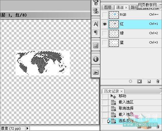
Task: Select the RGB channel thumbnail
Action: 114,15
